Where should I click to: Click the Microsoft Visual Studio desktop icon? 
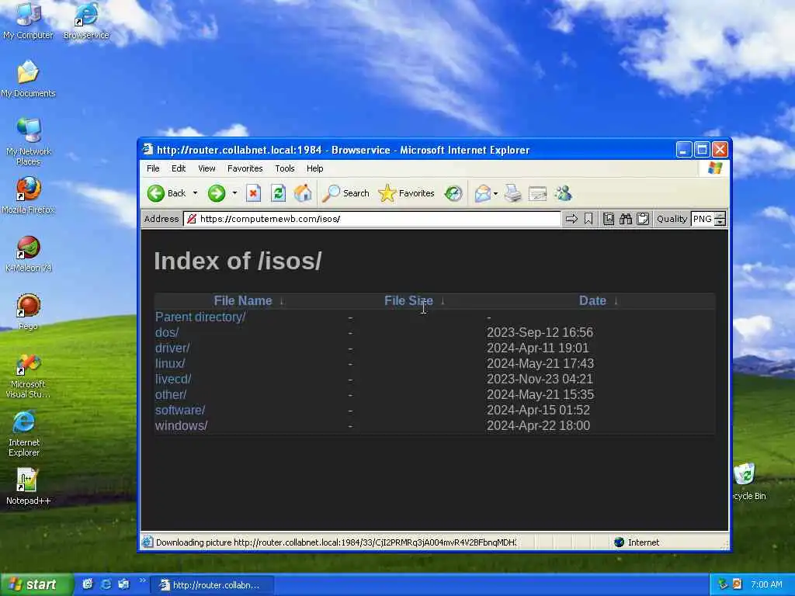coord(28,376)
